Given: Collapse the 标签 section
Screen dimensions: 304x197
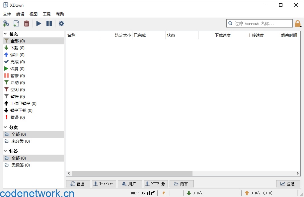Looking at the screenshot, I should pyautogui.click(x=5, y=151).
